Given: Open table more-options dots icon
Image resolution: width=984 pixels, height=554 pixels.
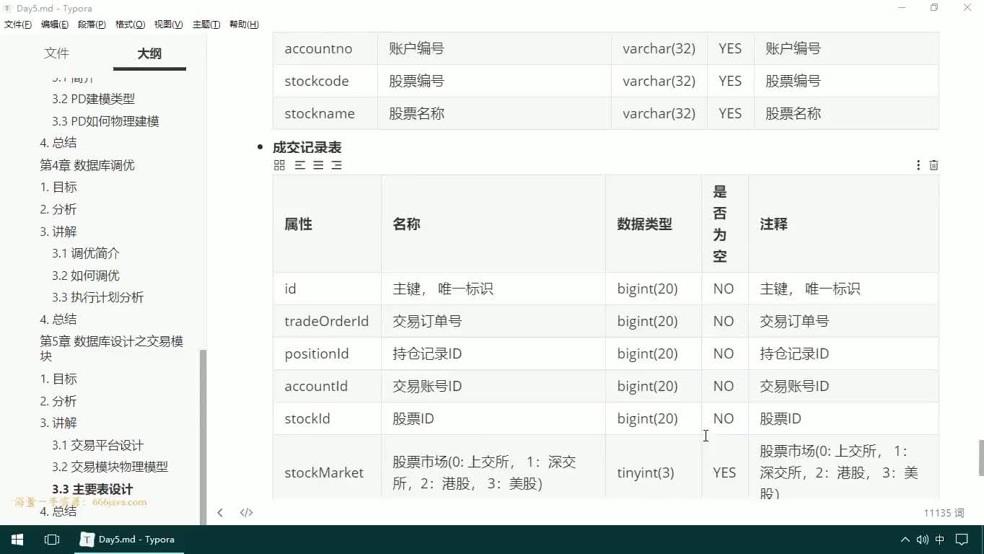Looking at the screenshot, I should point(918,165).
